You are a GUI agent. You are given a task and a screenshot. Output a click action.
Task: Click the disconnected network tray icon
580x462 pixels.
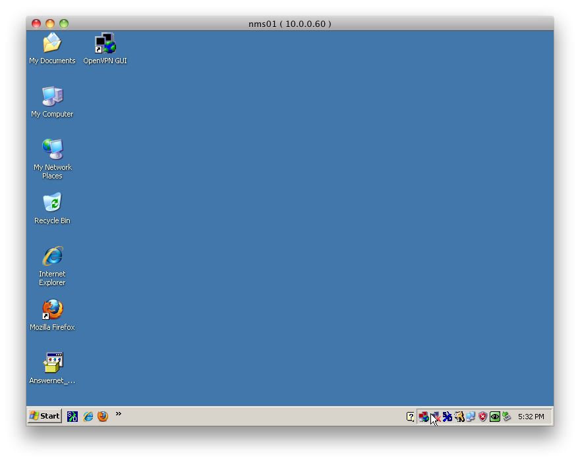point(436,417)
